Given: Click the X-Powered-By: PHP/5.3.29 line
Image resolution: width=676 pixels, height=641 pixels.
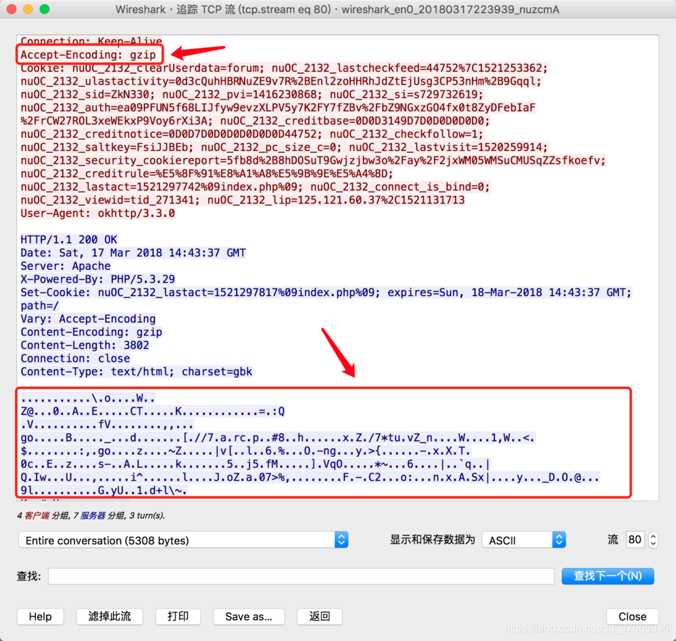Looking at the screenshot, I should 98,279.
